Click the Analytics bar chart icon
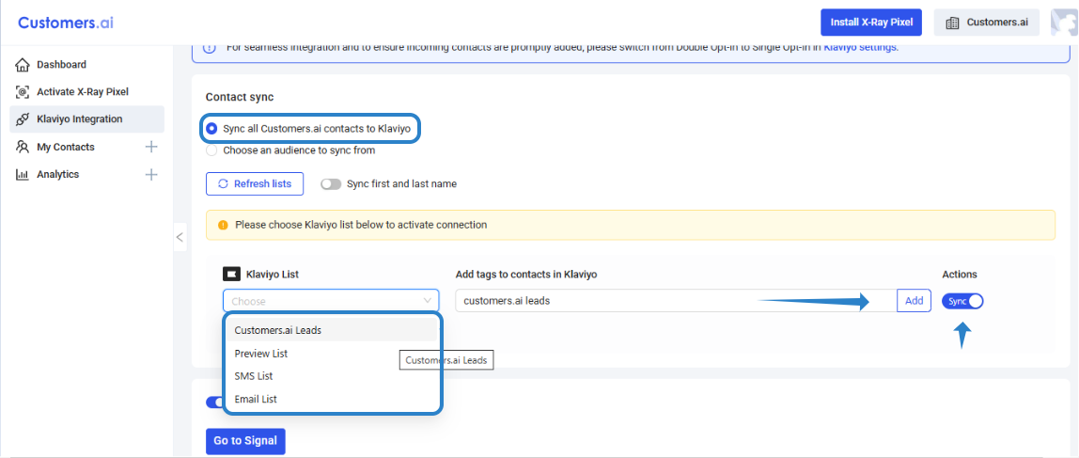Image resolution: width=1079 pixels, height=458 pixels. 23,175
